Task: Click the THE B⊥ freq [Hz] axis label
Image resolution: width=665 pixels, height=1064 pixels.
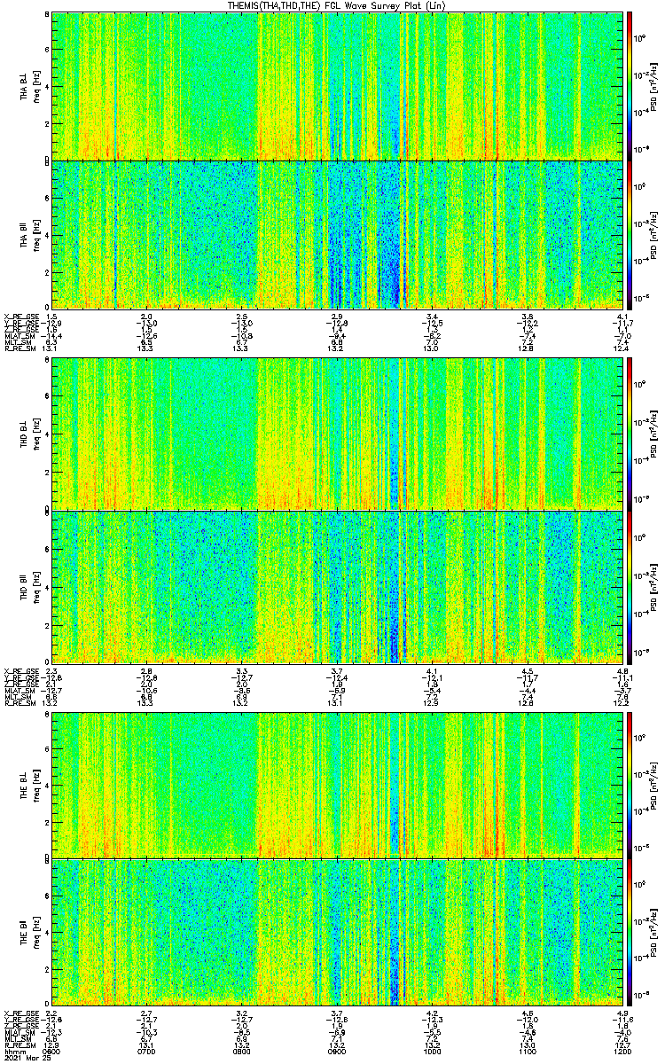Action: [x=28, y=784]
